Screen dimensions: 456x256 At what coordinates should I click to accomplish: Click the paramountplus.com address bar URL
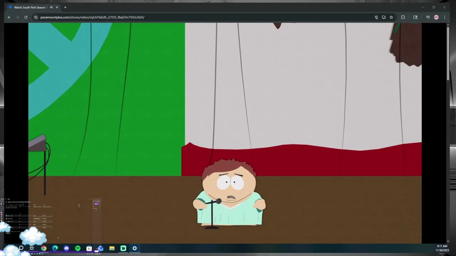pos(92,17)
